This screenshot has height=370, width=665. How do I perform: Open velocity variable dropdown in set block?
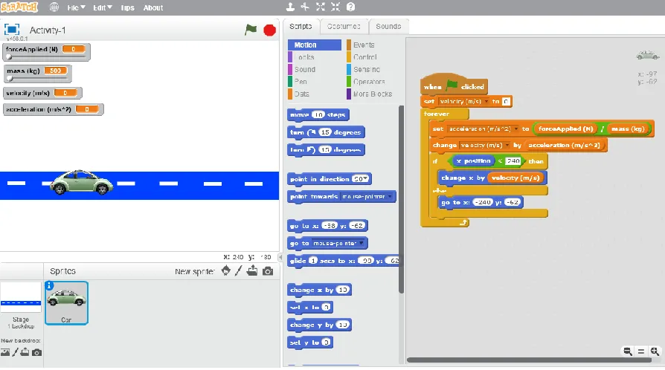[486, 101]
